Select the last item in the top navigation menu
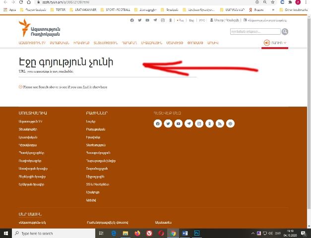The width and height of the screenshot is (311, 238). (212, 43)
